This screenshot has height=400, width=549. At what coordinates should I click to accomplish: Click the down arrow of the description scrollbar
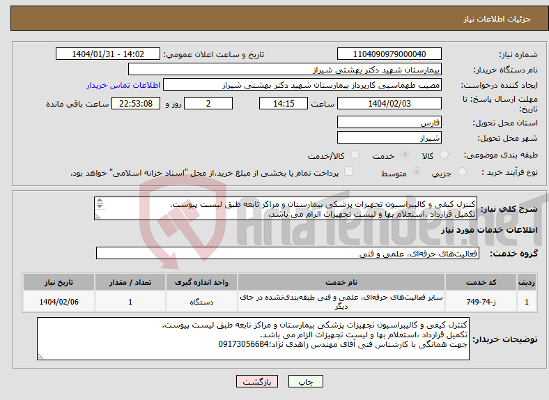[x=100, y=206]
